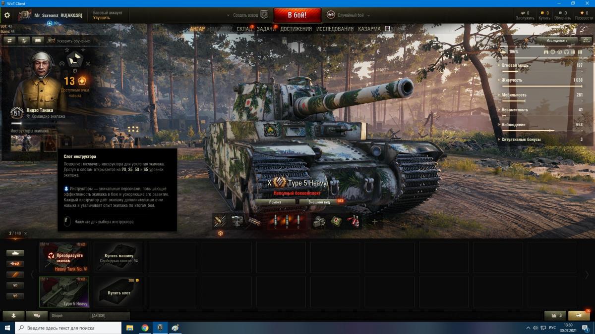Toggle the orange stripe carousel filter

(15, 275)
